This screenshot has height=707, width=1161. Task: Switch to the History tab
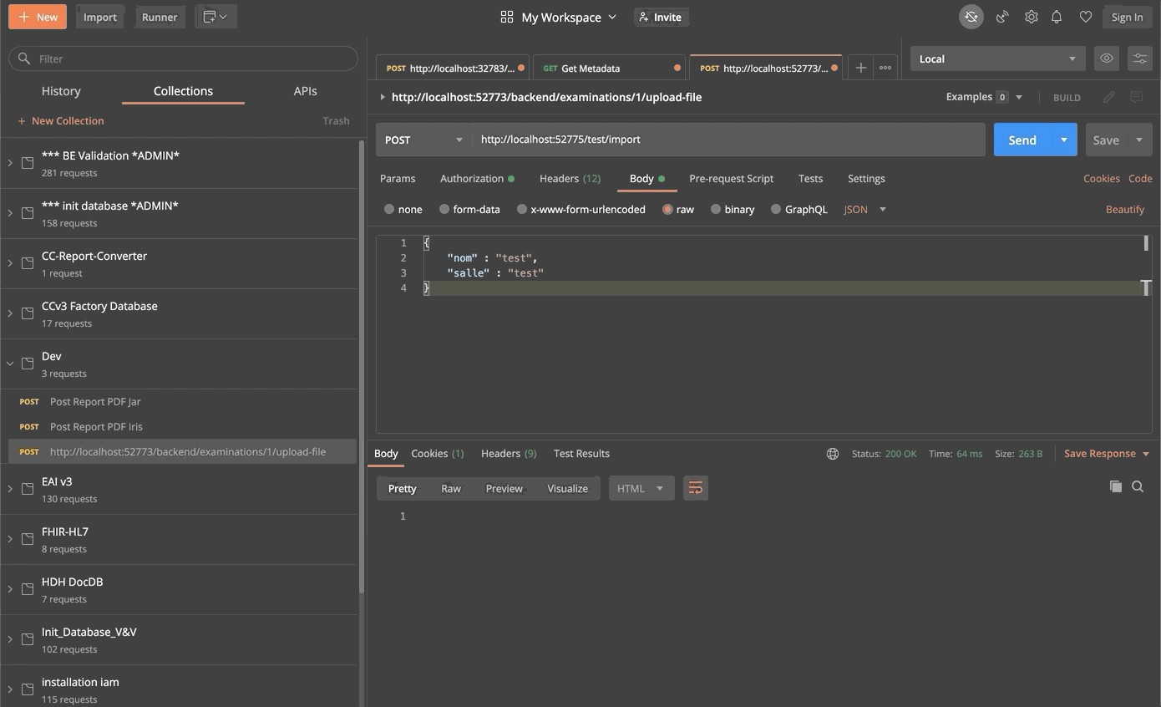pos(61,91)
